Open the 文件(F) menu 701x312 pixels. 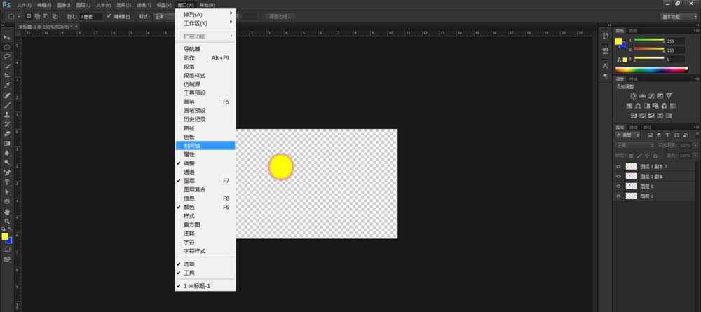[x=24, y=4]
